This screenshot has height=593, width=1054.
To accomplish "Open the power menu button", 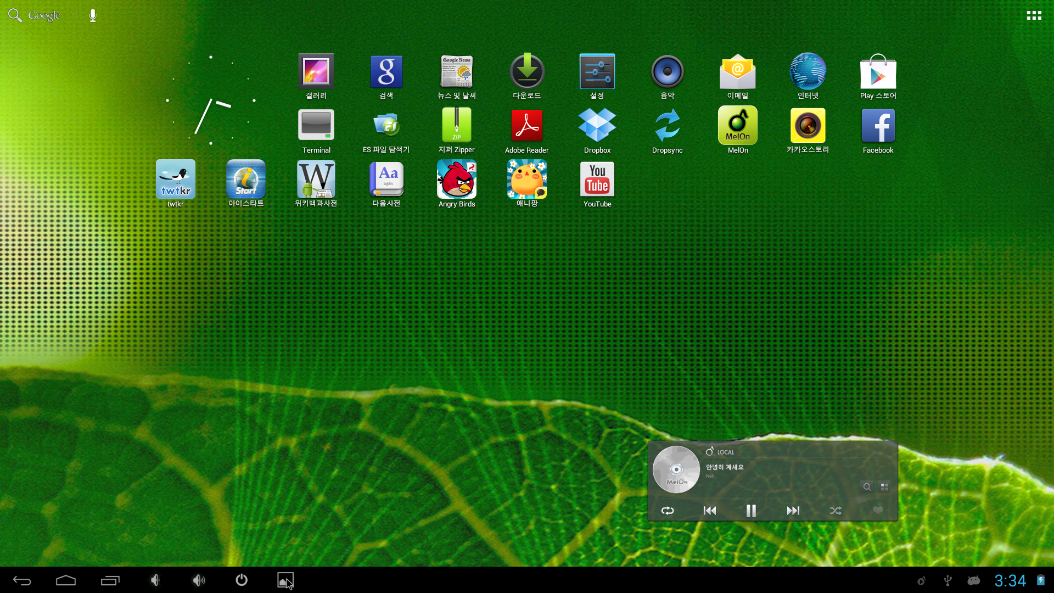I will tap(242, 580).
